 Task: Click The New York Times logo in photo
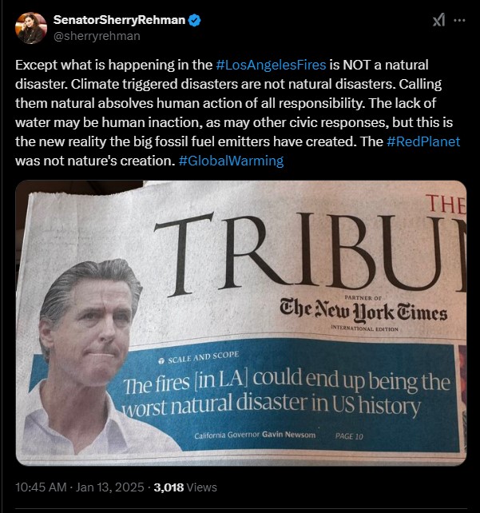pyautogui.click(x=363, y=312)
